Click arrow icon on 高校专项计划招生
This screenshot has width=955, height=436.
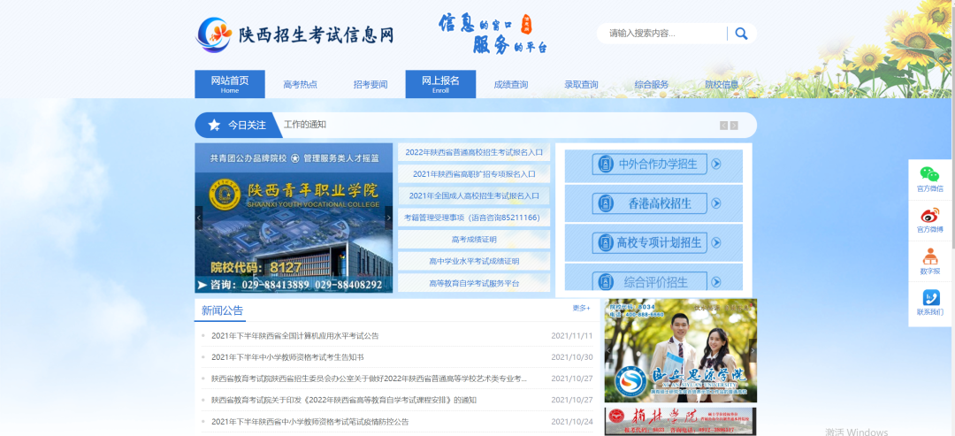pyautogui.click(x=716, y=242)
